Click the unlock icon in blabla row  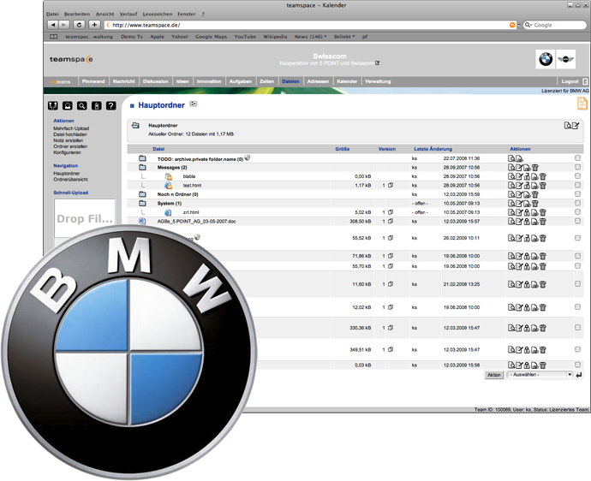(527, 176)
